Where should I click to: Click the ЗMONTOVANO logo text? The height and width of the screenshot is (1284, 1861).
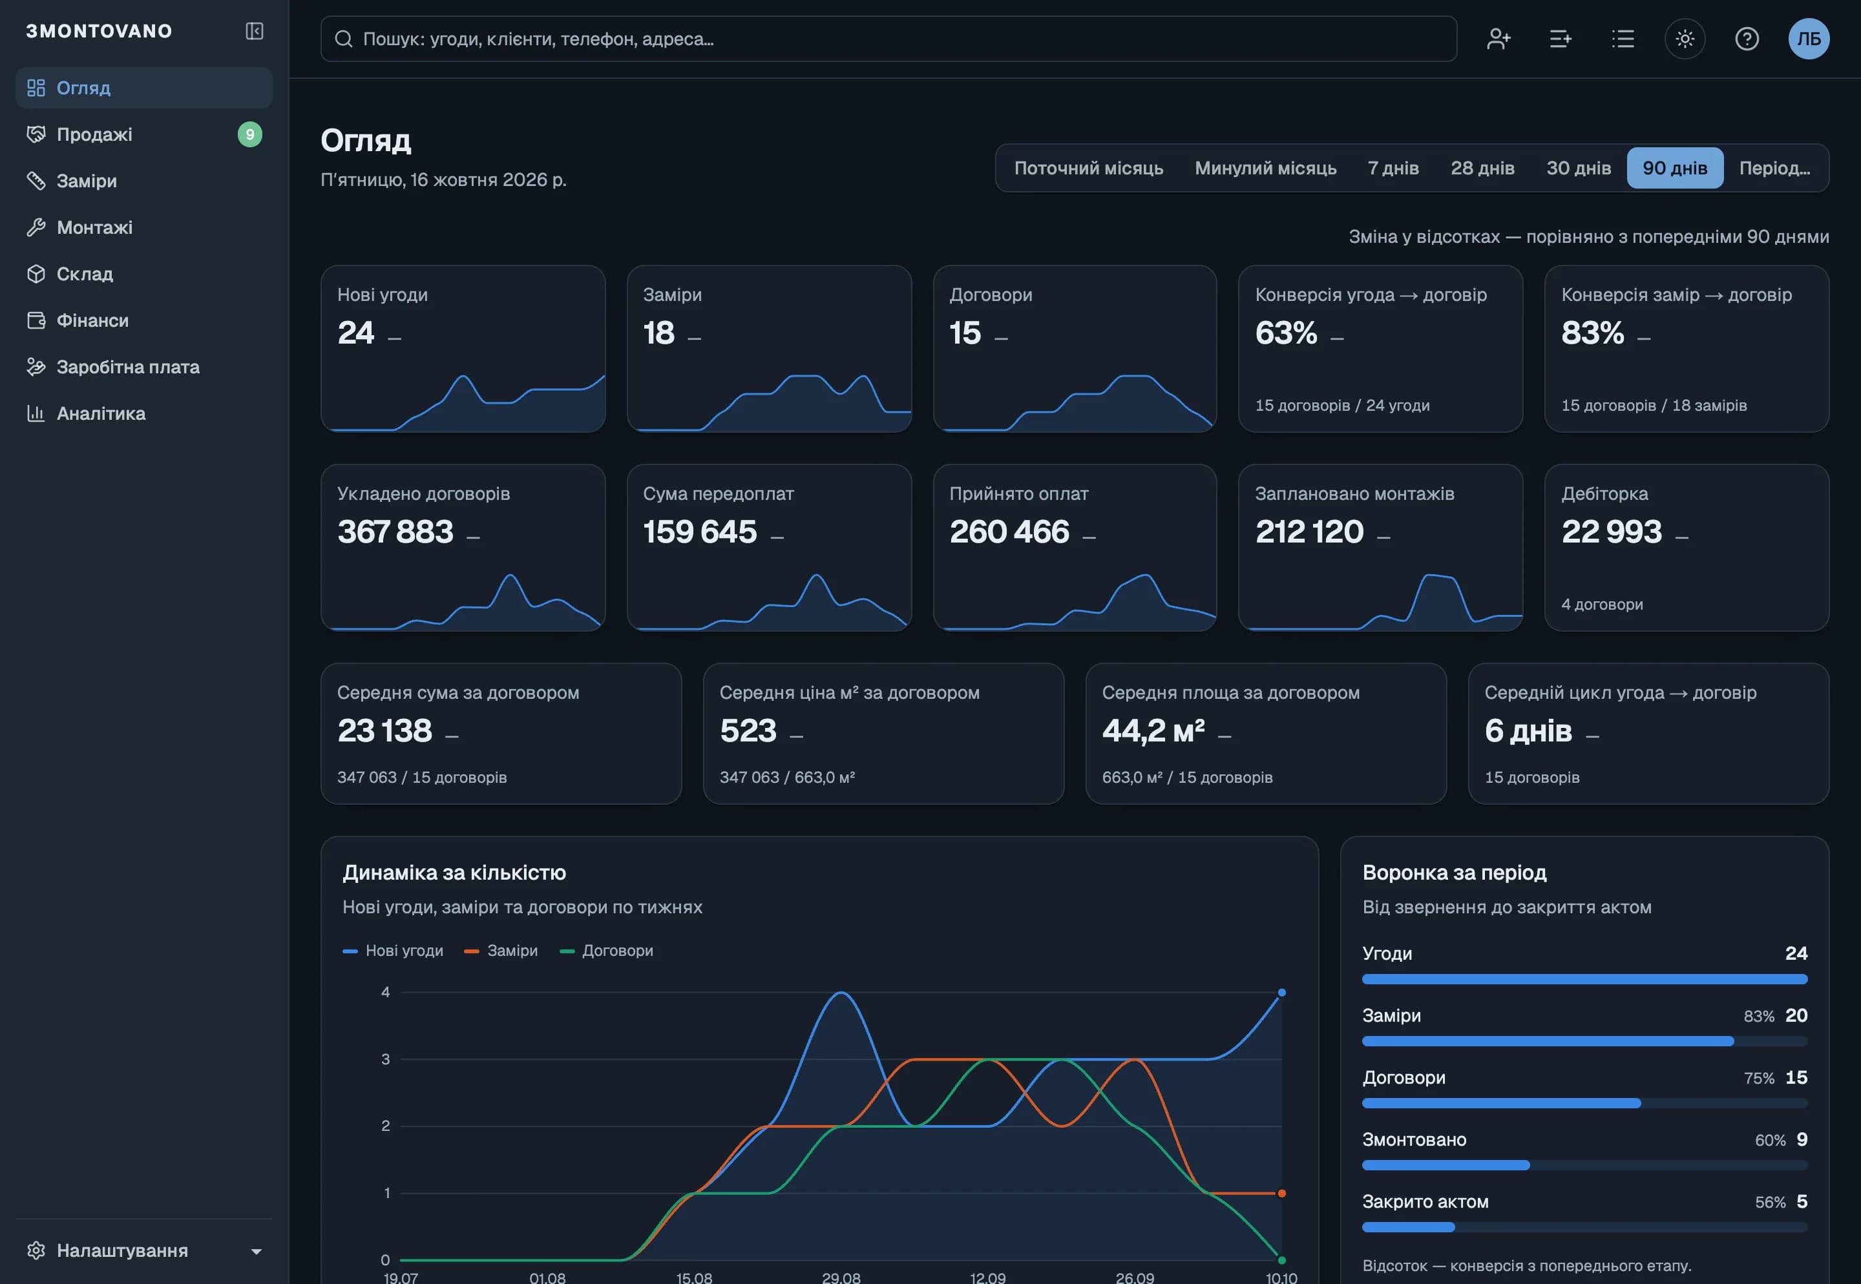[99, 32]
